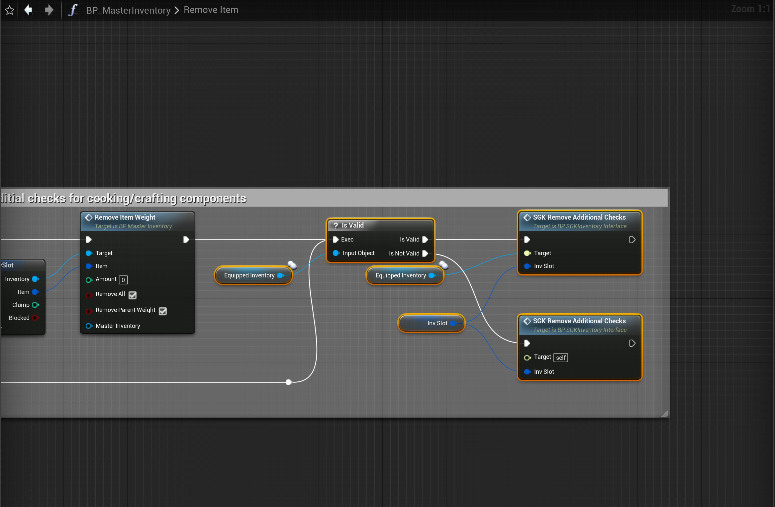
Task: Click the self Target field in lower SGK node
Action: click(560, 357)
